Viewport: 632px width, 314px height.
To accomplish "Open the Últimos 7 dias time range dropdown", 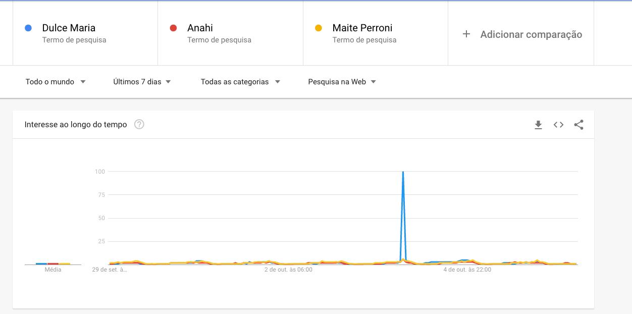I will pos(142,82).
